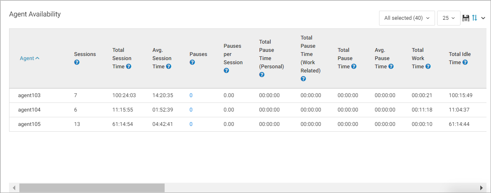Open help icon beside Total Idle Time
The height and width of the screenshot is (193, 491).
point(465,63)
